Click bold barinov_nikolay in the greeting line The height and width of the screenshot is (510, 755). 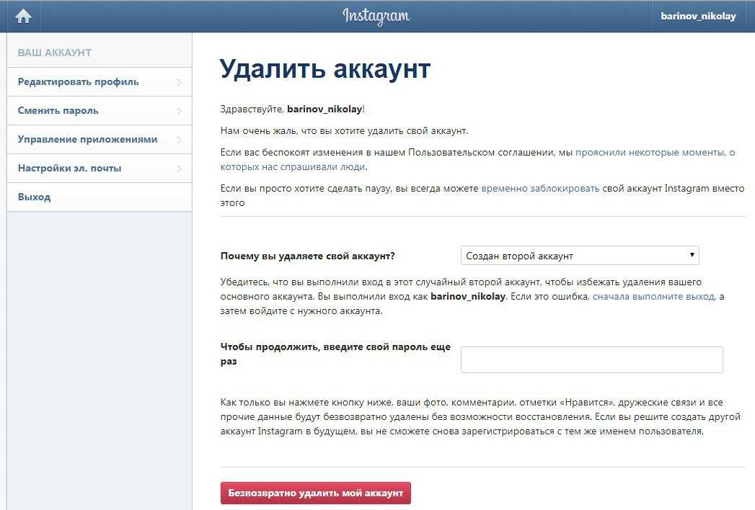tap(324, 109)
